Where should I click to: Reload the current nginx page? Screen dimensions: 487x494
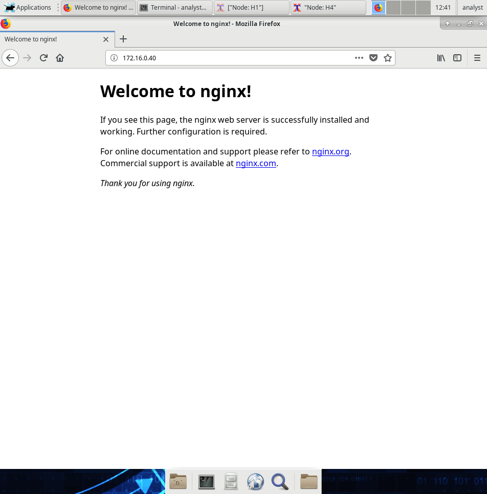(x=43, y=58)
